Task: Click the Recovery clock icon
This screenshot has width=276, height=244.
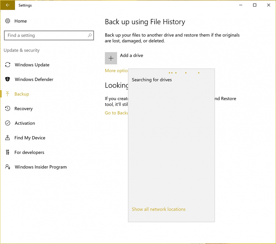Action: 8,109
